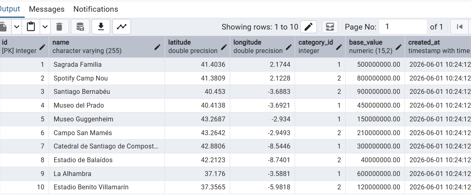Click the Sagrada Familia name cell
This screenshot has height=195, width=471.
coord(107,64)
